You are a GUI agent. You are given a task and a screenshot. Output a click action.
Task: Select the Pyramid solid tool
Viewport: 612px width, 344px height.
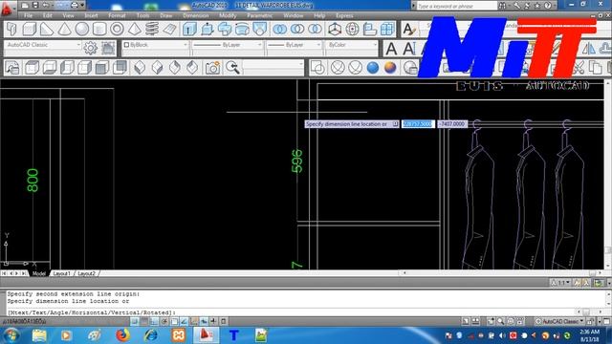point(135,30)
